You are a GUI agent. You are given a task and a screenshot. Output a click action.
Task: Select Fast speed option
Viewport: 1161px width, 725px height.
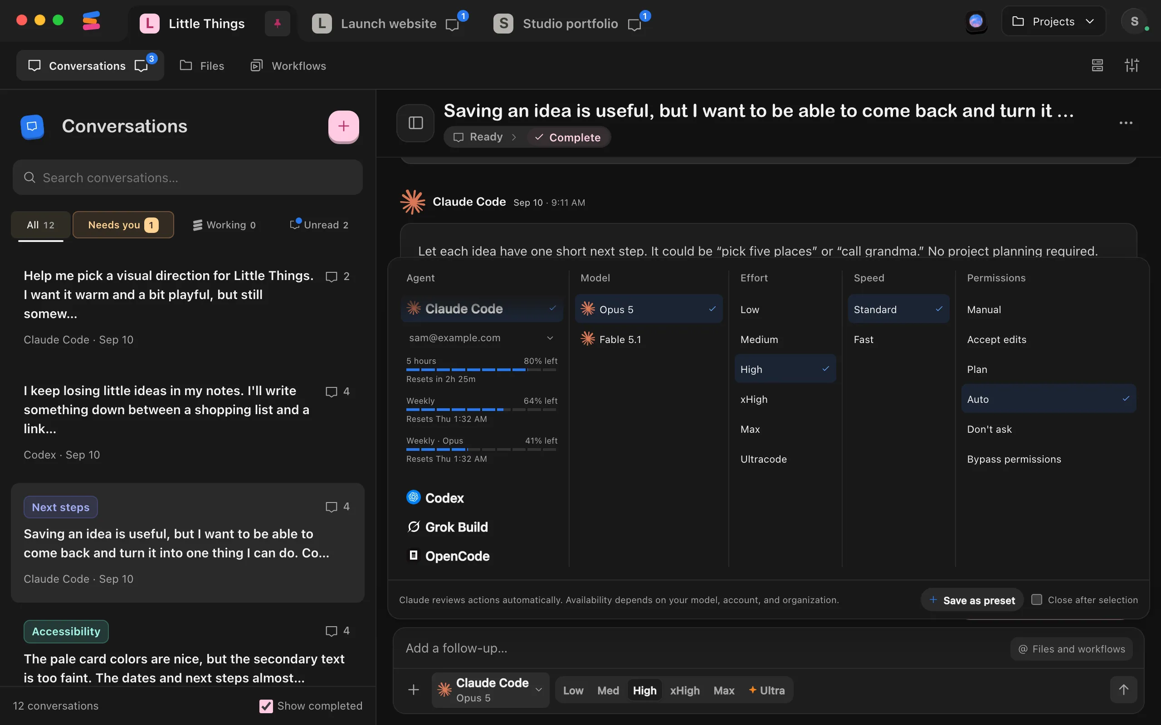point(898,339)
